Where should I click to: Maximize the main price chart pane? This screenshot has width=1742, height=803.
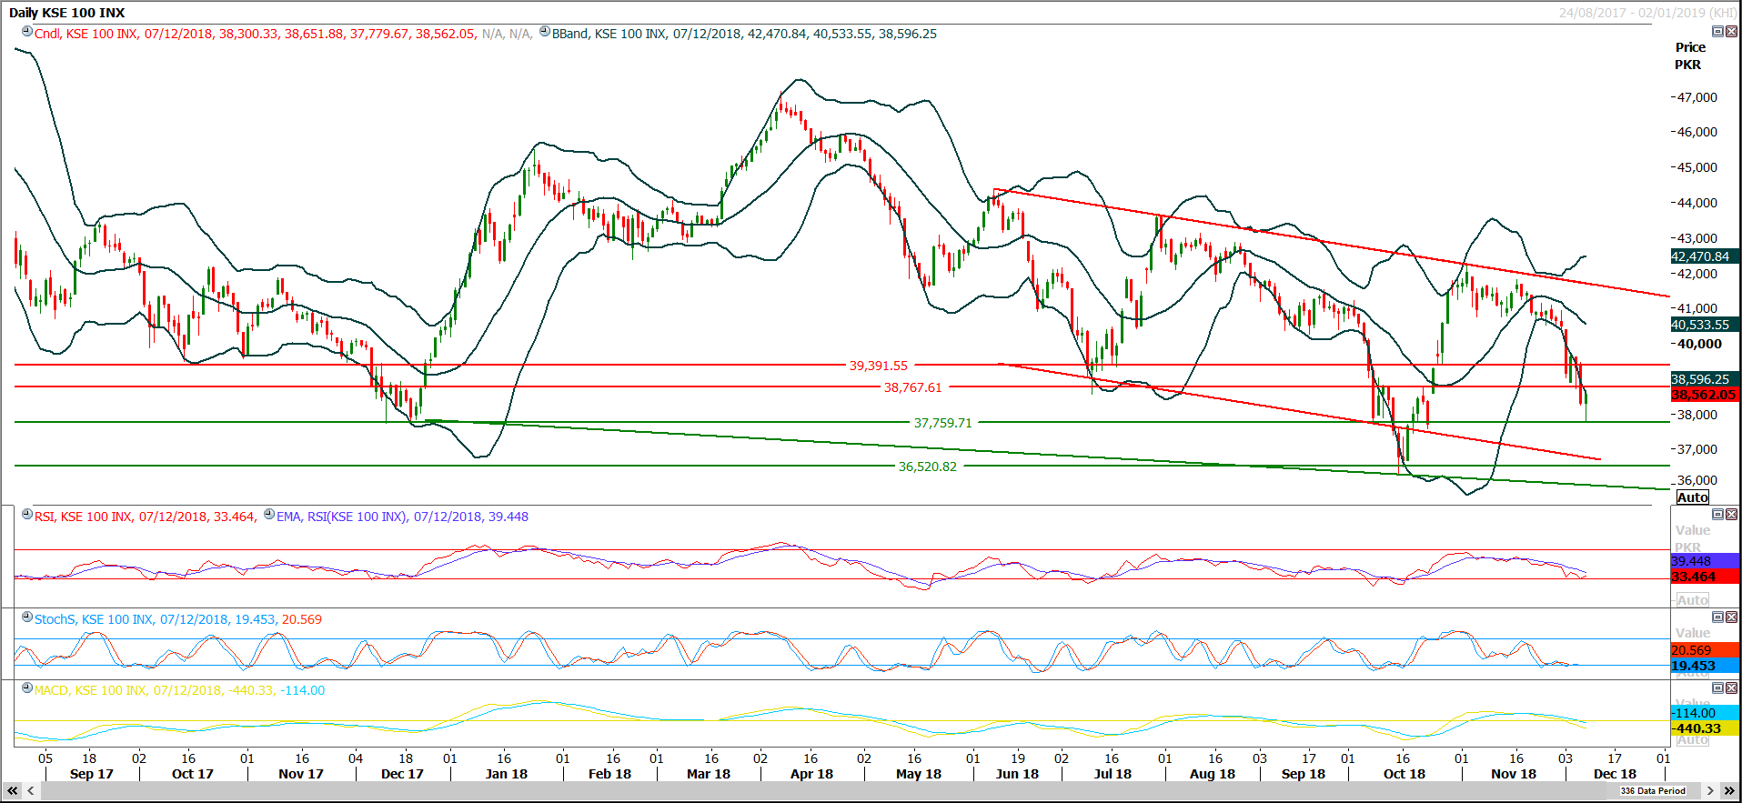pyautogui.click(x=1717, y=32)
